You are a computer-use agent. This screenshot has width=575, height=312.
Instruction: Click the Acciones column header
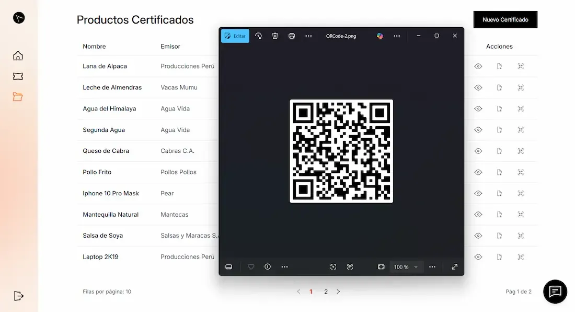(499, 47)
